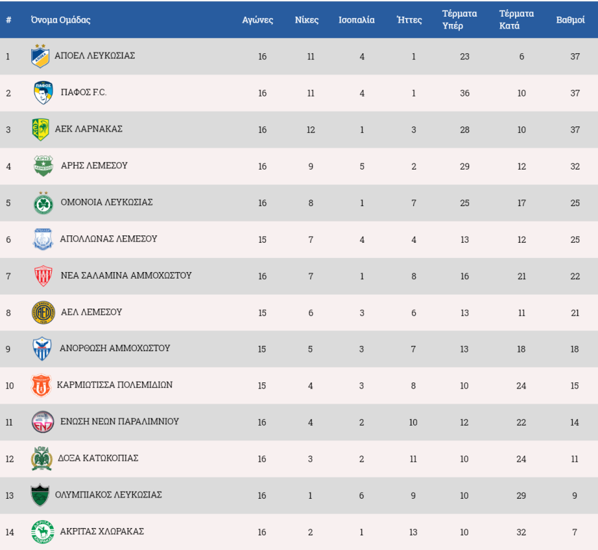
Task: Click the Ισοπαλία column header
Action: (x=357, y=20)
